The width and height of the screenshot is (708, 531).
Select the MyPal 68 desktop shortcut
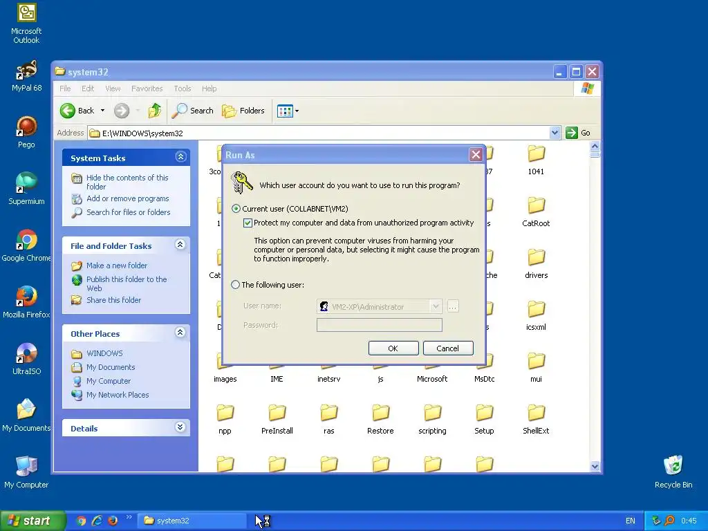26,76
